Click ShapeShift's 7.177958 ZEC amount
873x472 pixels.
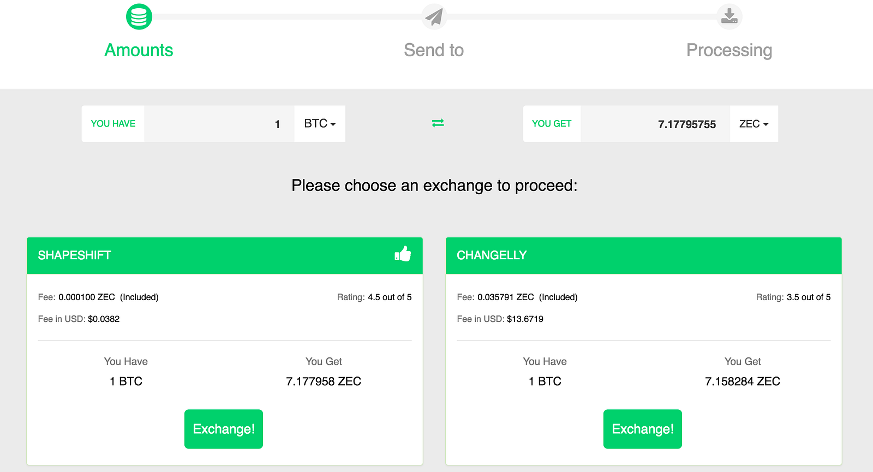[324, 381]
